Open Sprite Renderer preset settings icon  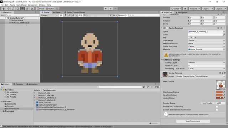click(x=221, y=28)
